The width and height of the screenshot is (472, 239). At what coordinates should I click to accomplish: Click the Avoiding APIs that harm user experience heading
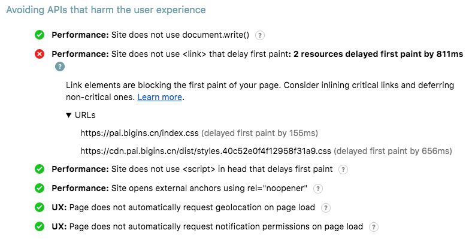pyautogui.click(x=106, y=10)
